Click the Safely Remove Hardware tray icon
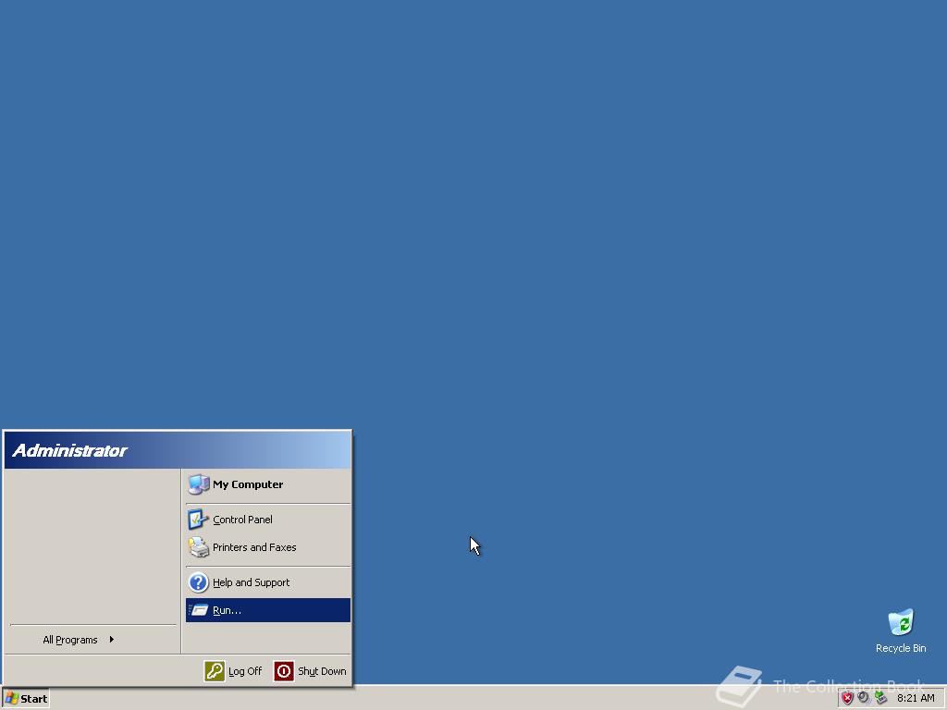Image resolution: width=947 pixels, height=710 pixels. (x=880, y=698)
